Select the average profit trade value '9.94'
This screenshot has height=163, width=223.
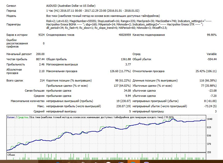point(128,96)
